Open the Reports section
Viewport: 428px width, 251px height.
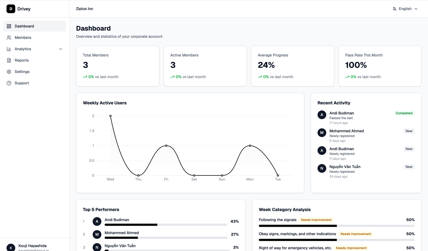pos(22,60)
